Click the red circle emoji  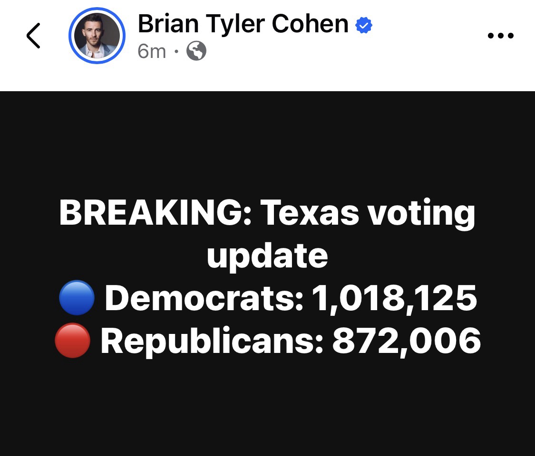click(x=72, y=341)
